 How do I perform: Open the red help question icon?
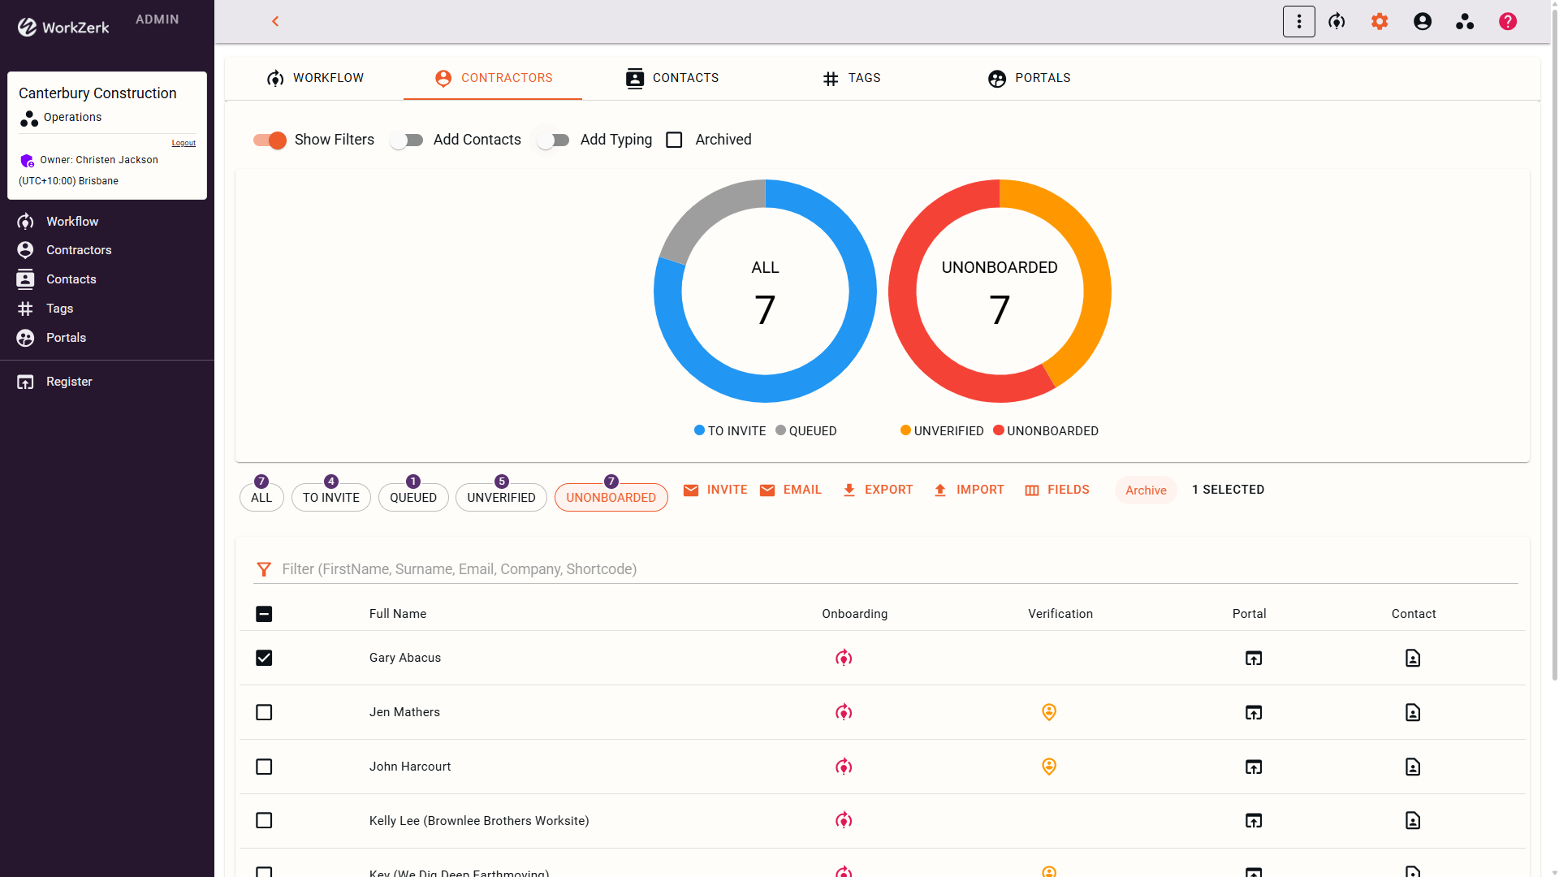click(1508, 22)
